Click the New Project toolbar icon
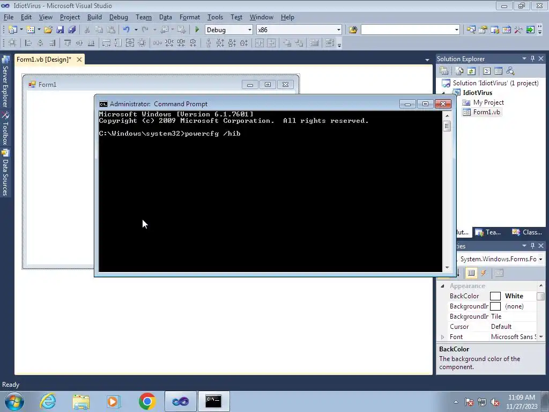This screenshot has height=412, width=549. (13, 30)
